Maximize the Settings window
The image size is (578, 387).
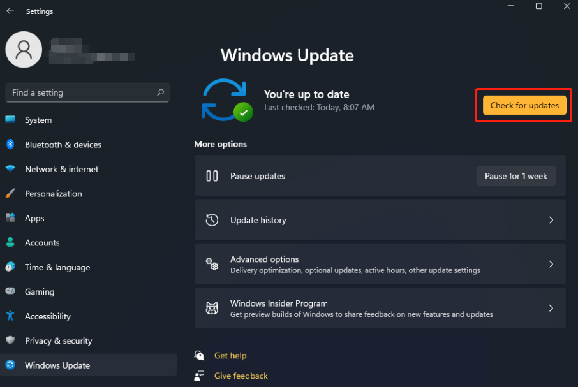(x=539, y=6)
